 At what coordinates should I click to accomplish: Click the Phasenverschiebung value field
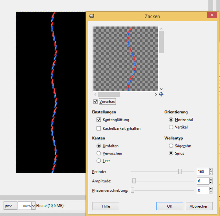pos(203,190)
